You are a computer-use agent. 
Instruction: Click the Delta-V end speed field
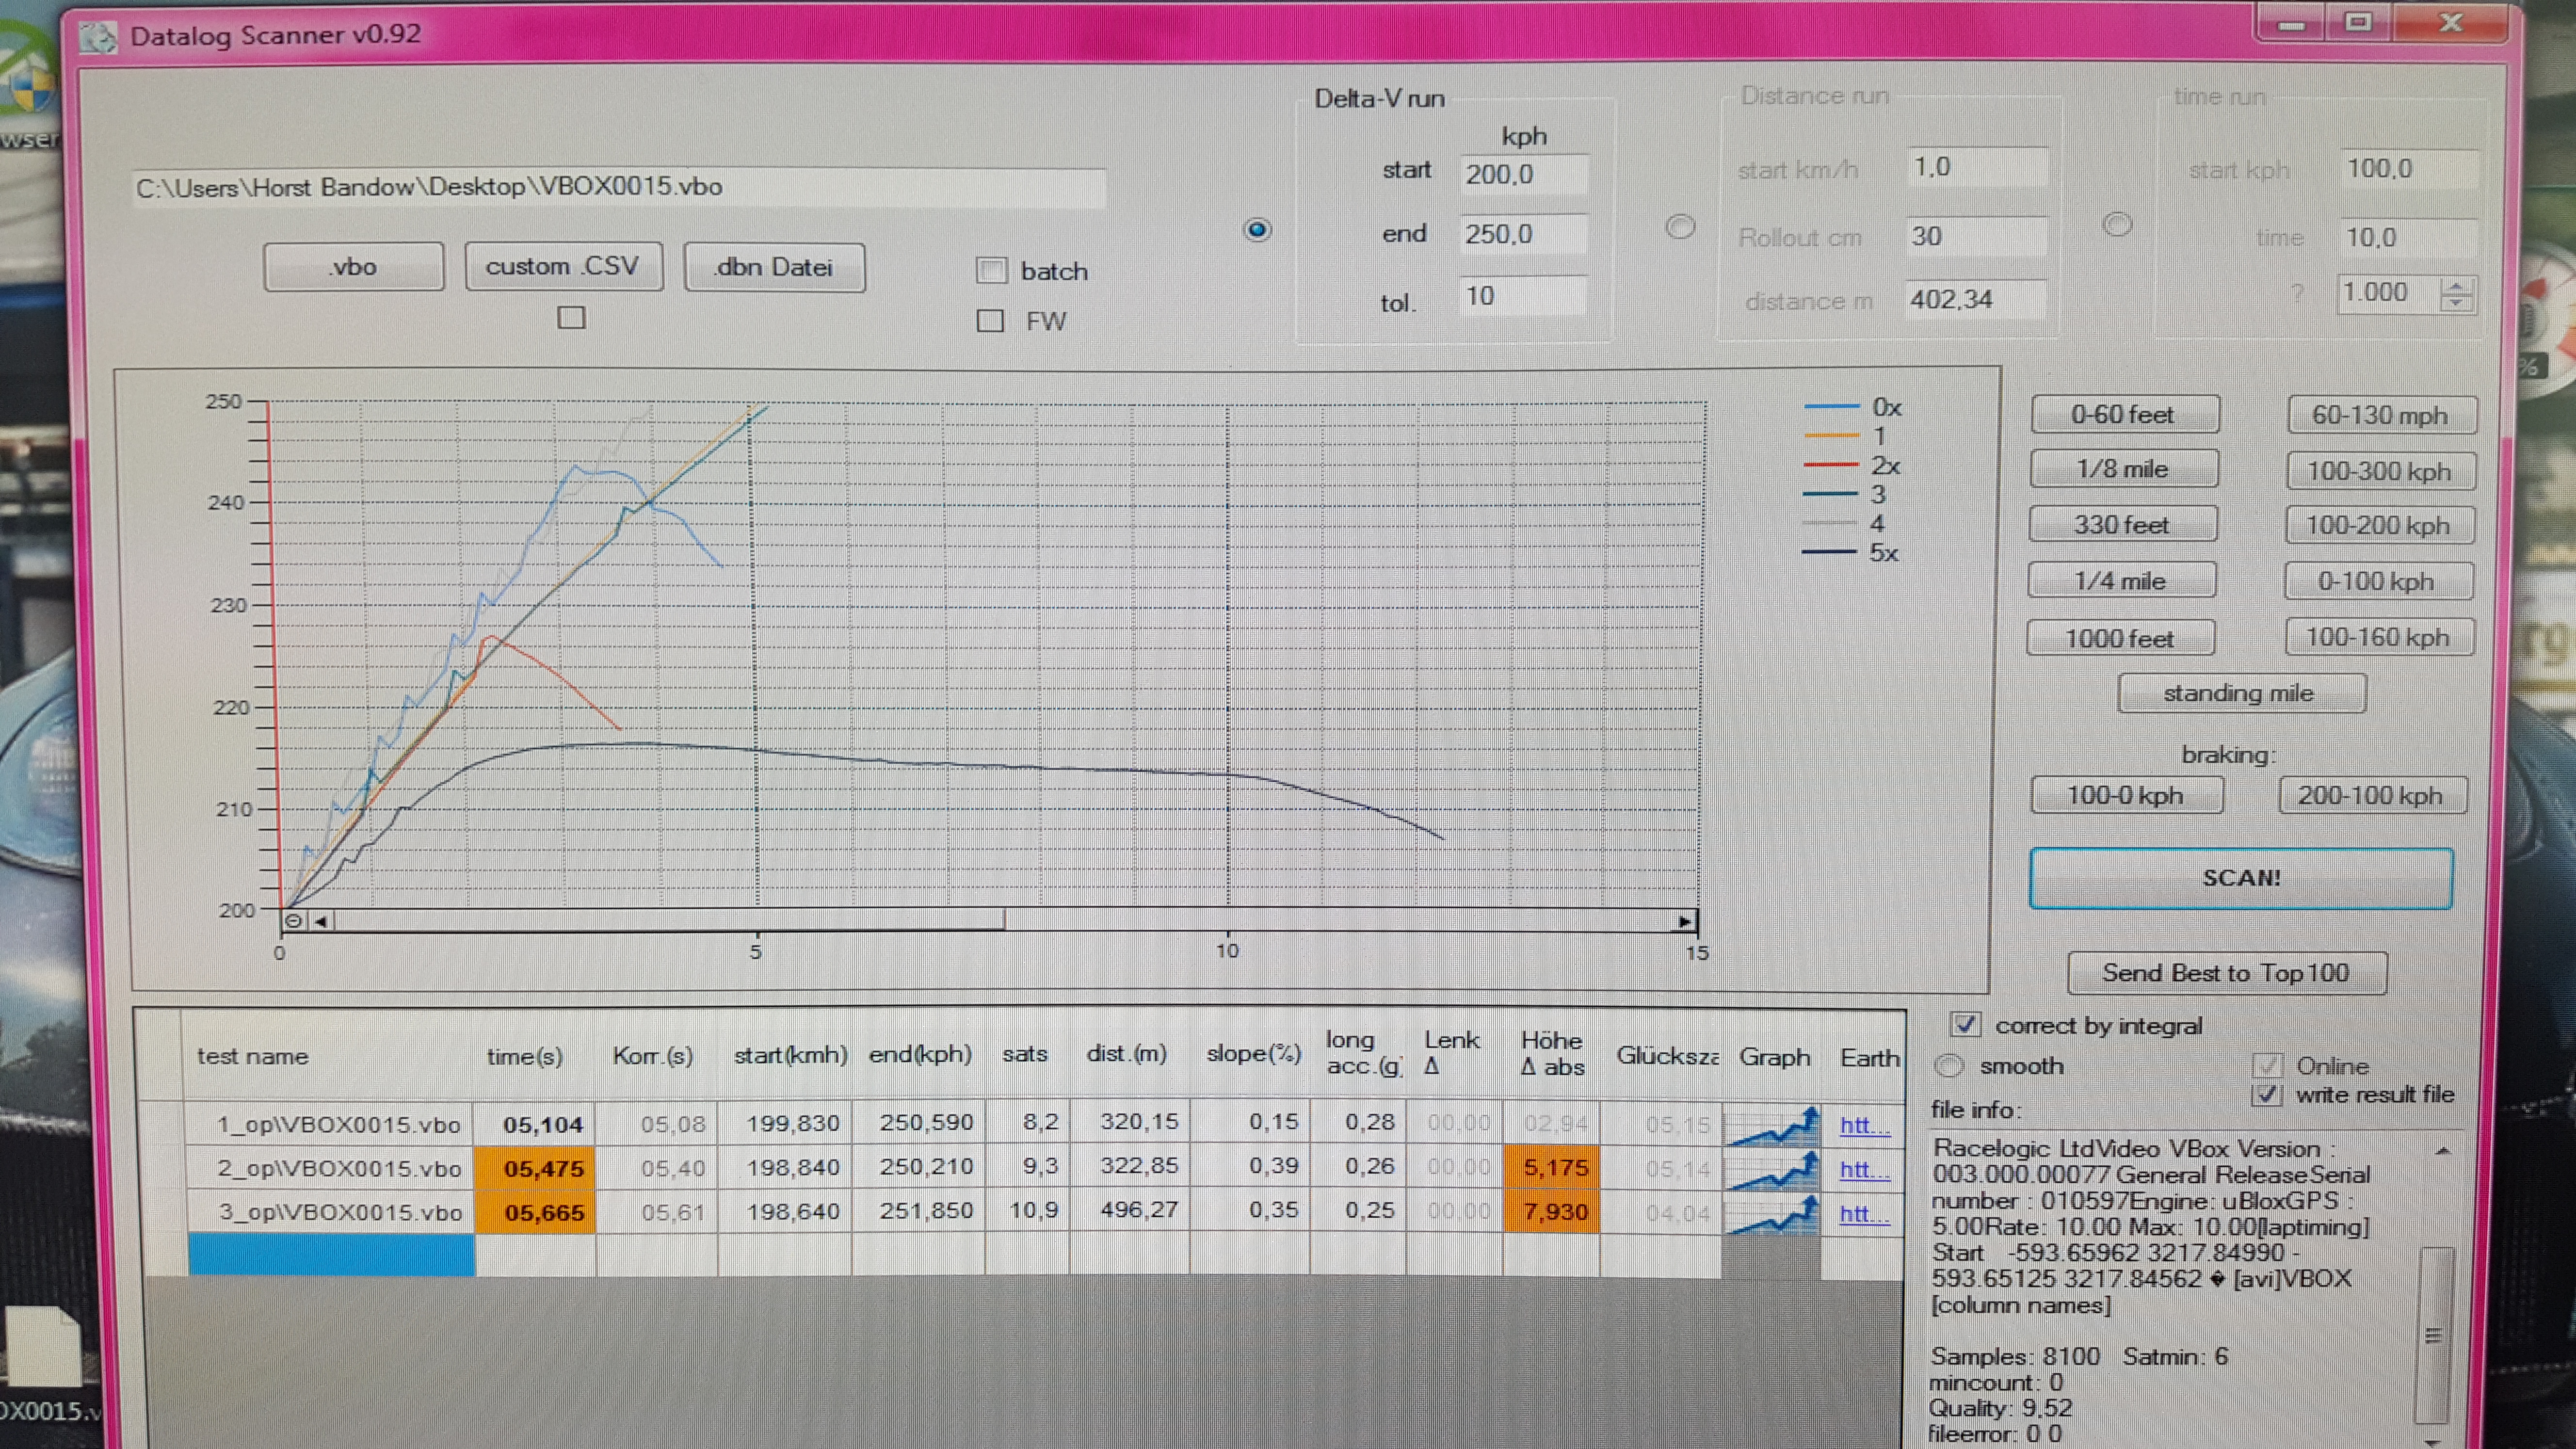point(1520,234)
